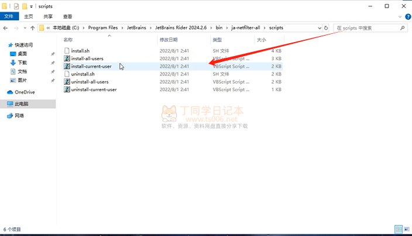Click JetBrains Rider 2024.2.6 breadcrumb
412x236 pixels.
click(x=181, y=27)
